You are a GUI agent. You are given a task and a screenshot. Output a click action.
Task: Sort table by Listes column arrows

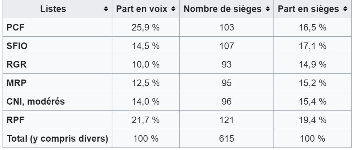[106, 9]
